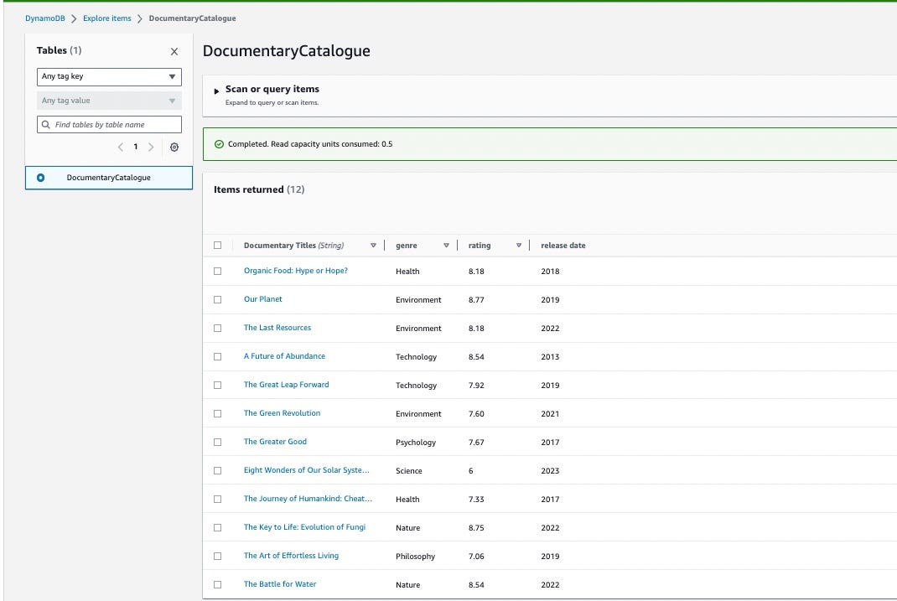Open The Key to Life: Evolution of Fungi
This screenshot has width=897, height=601.
coord(304,527)
